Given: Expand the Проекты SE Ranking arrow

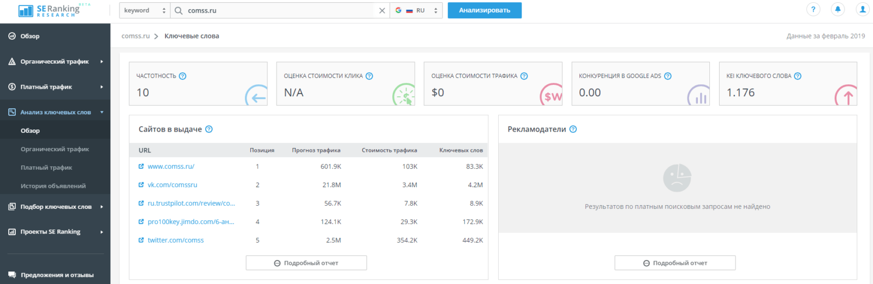Looking at the screenshot, I should tap(101, 232).
